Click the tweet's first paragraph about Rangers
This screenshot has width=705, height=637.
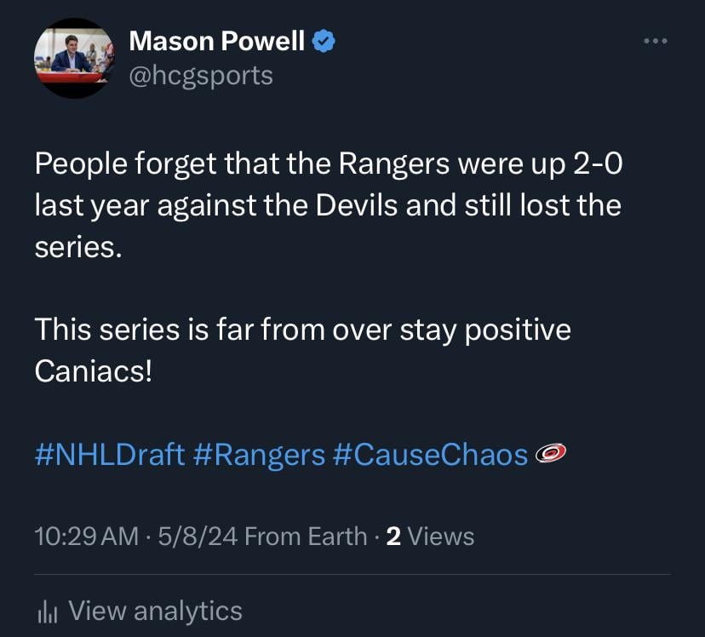[327, 205]
